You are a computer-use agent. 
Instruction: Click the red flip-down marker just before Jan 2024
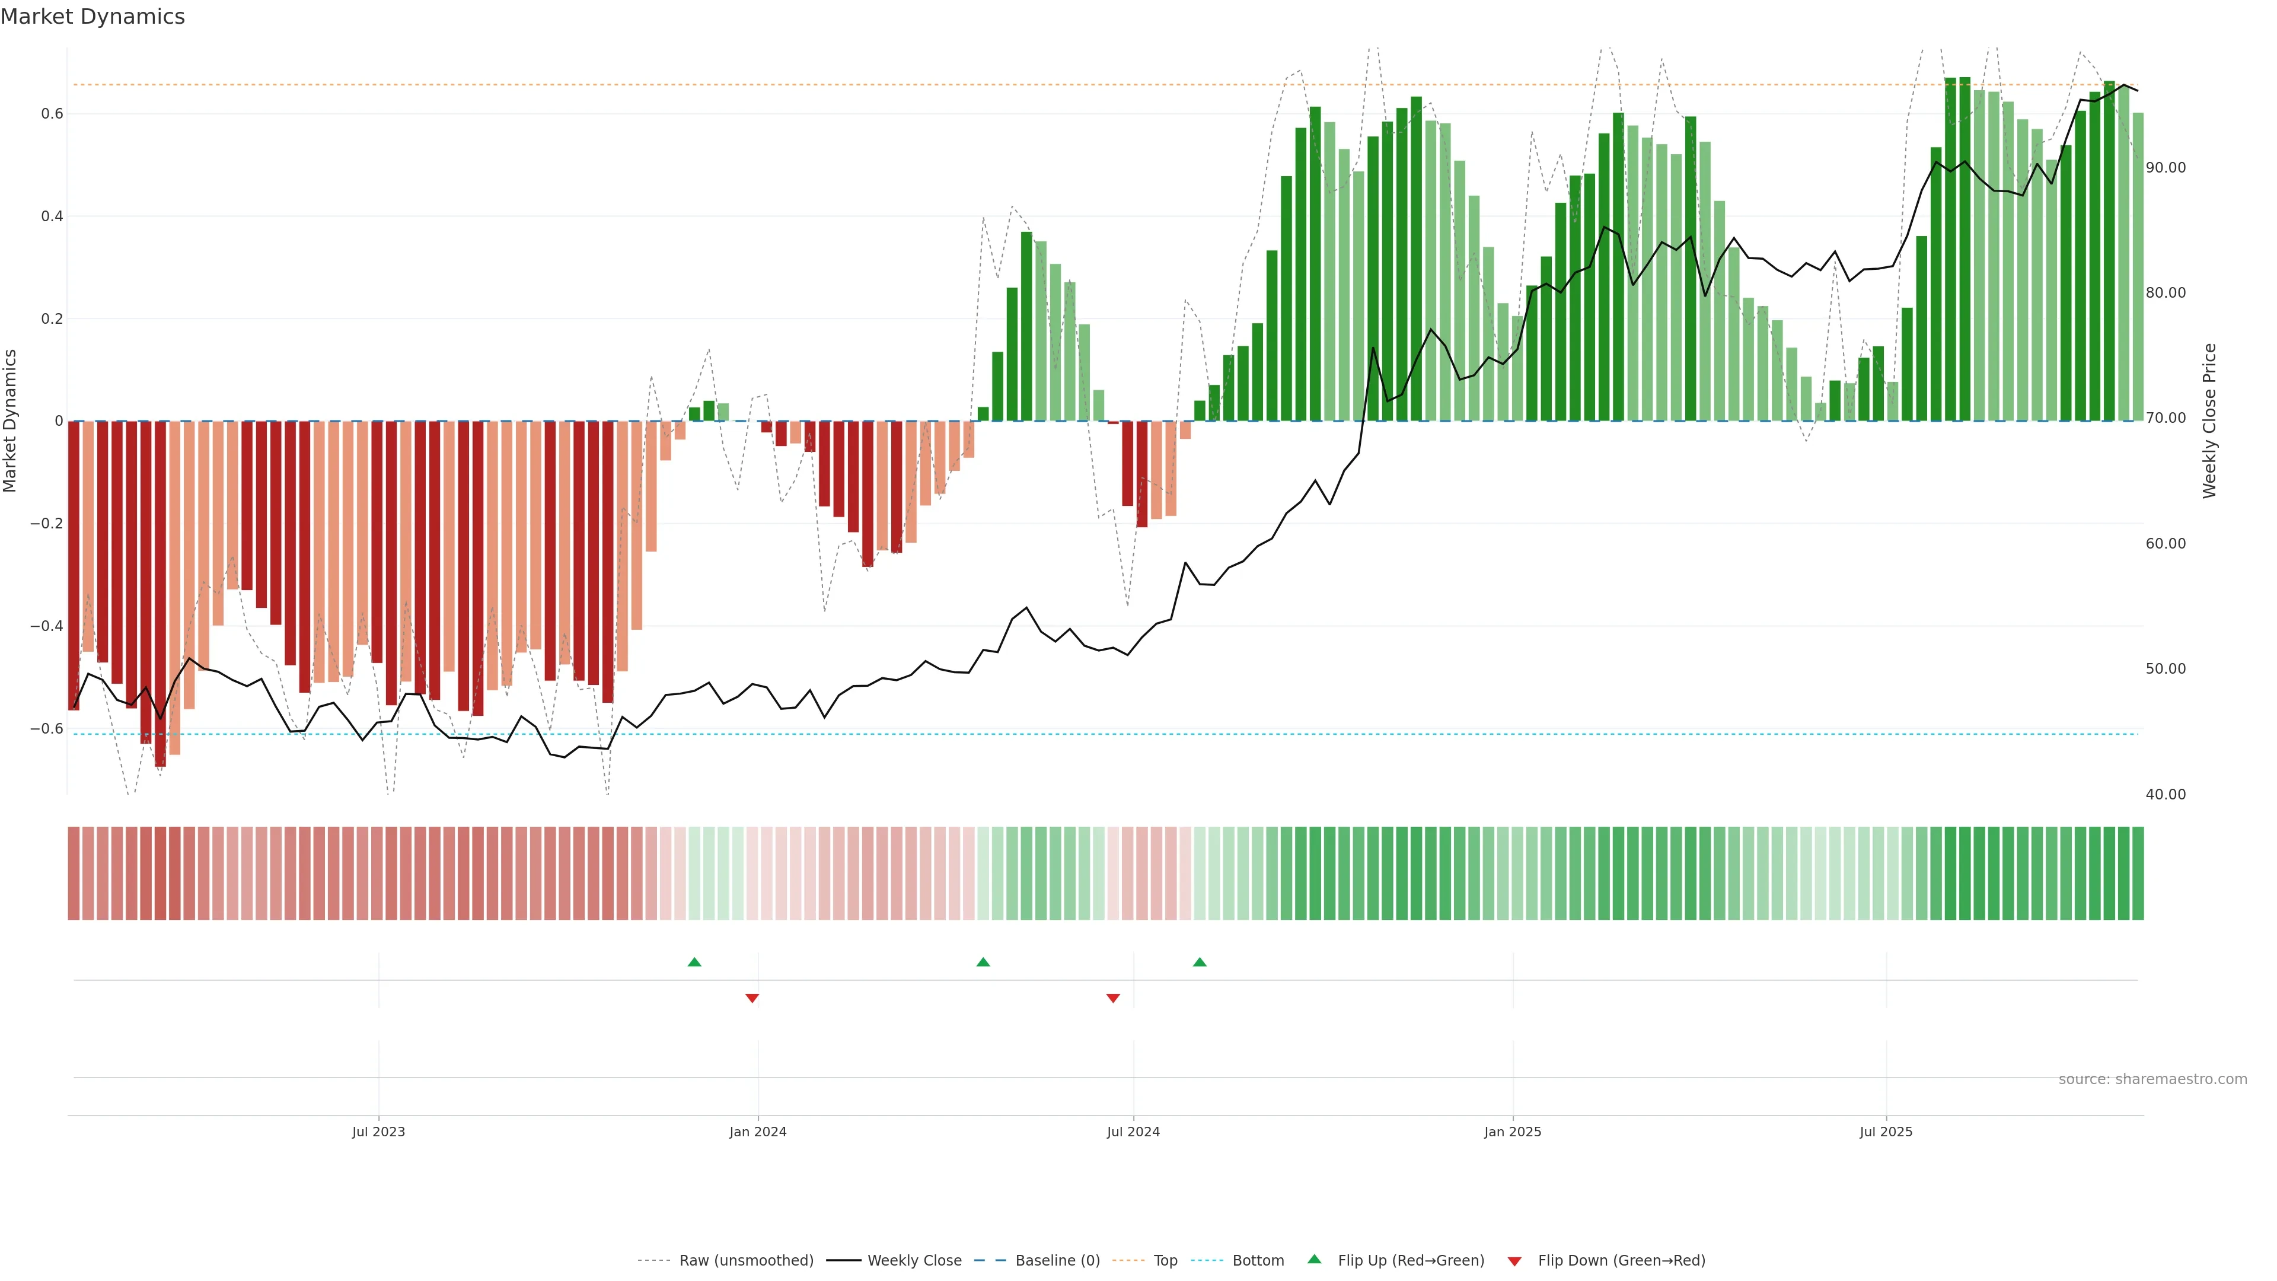752,998
